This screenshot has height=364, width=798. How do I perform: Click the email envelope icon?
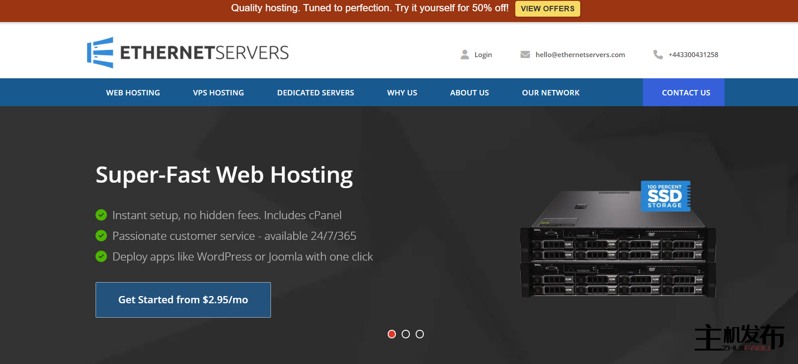pos(525,54)
